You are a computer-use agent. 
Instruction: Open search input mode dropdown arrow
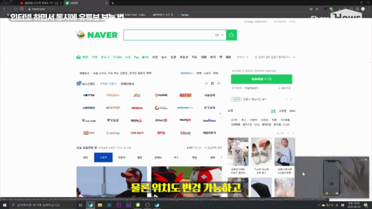pos(222,35)
